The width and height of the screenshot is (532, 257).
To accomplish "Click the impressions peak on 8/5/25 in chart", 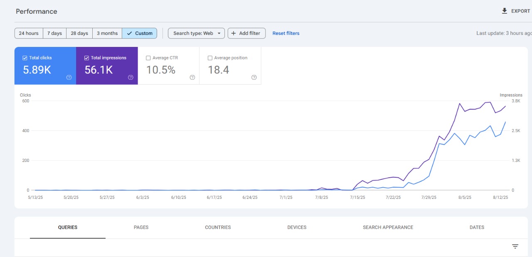I will [x=460, y=104].
